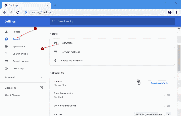
Task: Click the Themes Classic Blue row
Action: pos(112,83)
